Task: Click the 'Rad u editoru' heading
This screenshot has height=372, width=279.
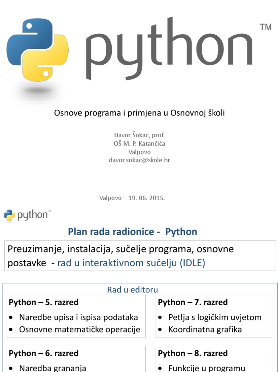Action: 132,290
